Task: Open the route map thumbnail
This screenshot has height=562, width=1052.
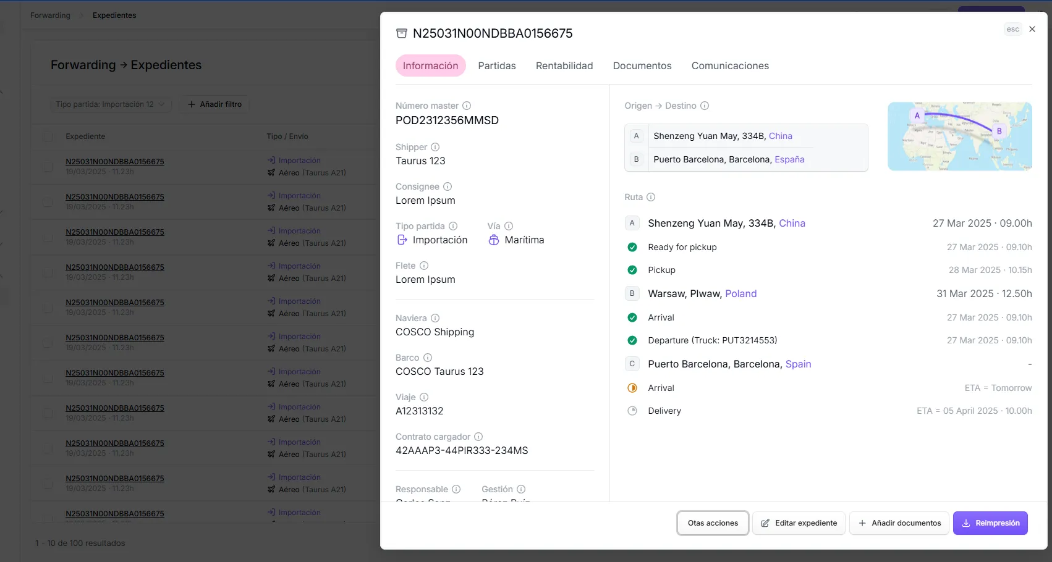Action: click(960, 136)
